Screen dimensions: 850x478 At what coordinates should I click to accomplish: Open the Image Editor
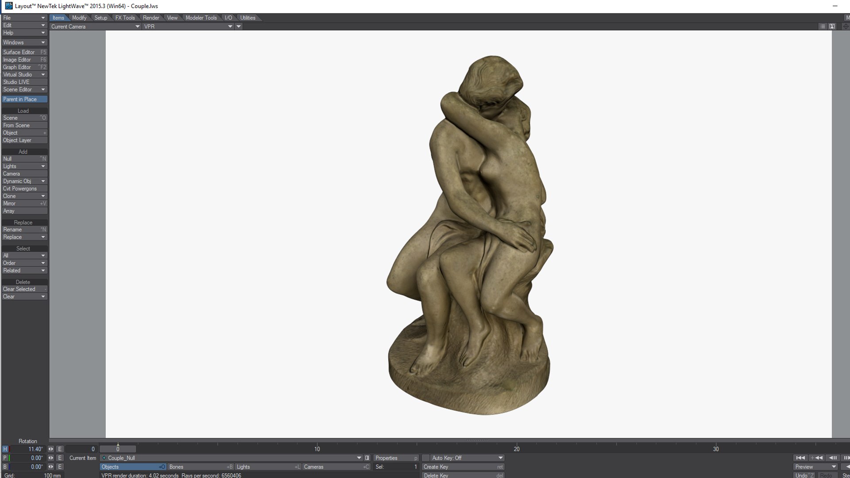pos(24,60)
